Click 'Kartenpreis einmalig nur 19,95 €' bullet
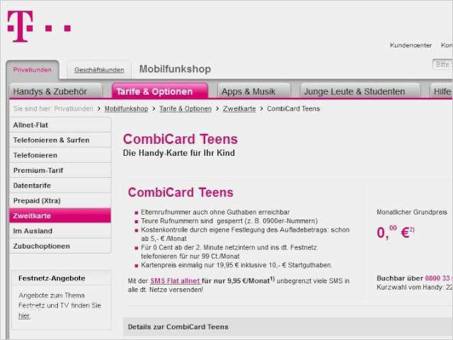Screen dimensions: 453x340 [236, 265]
